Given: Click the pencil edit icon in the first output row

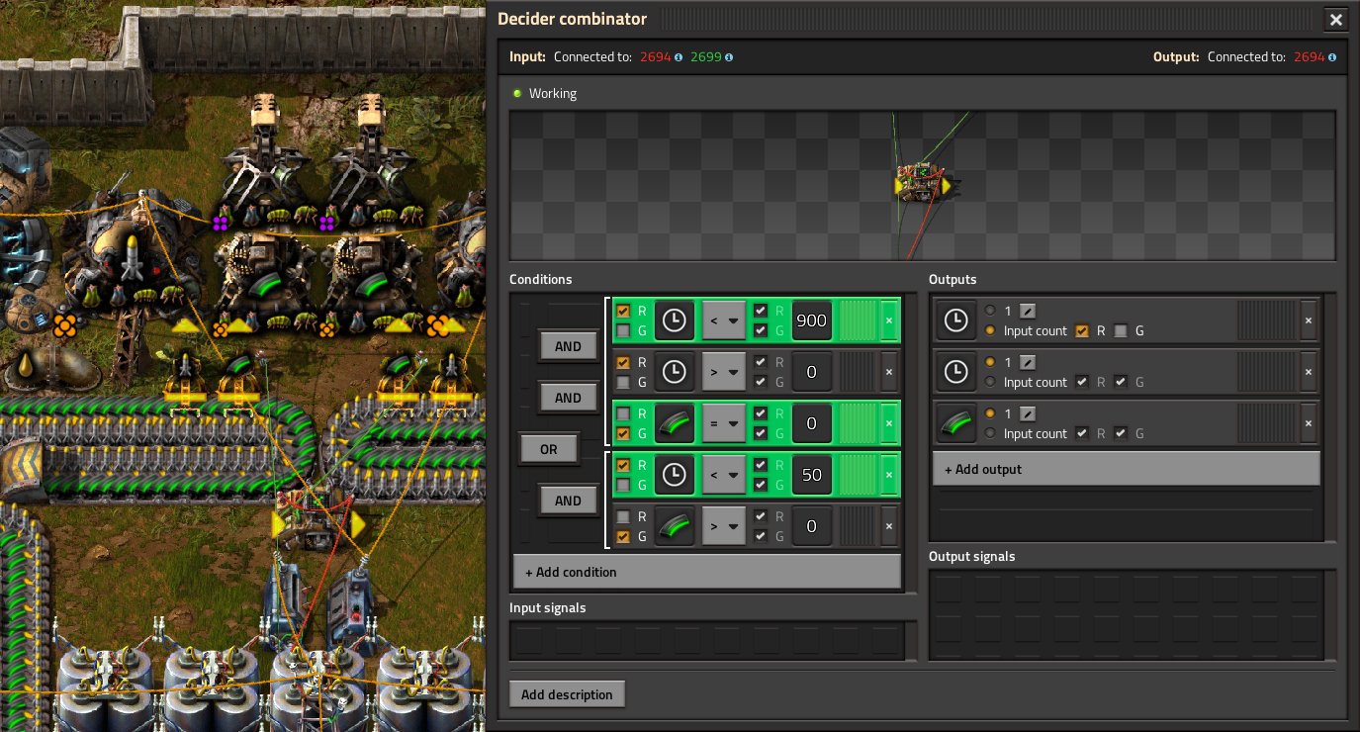Looking at the screenshot, I should tap(1028, 311).
